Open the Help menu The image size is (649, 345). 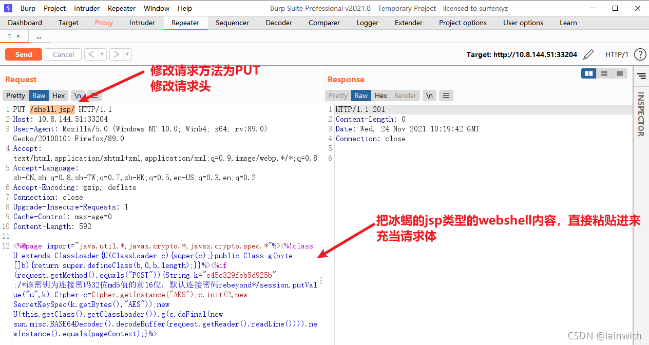[185, 8]
